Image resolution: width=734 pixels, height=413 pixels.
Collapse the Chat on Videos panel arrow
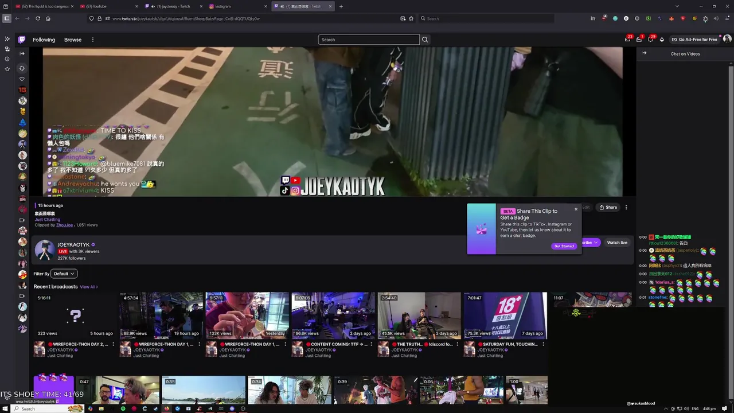point(644,53)
